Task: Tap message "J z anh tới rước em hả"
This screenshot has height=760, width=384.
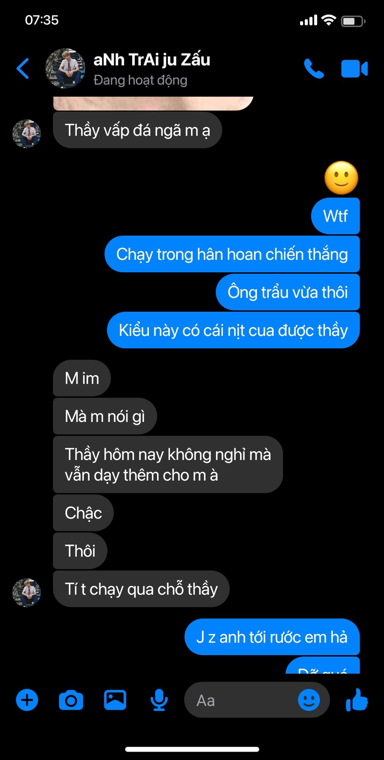Action: click(272, 637)
